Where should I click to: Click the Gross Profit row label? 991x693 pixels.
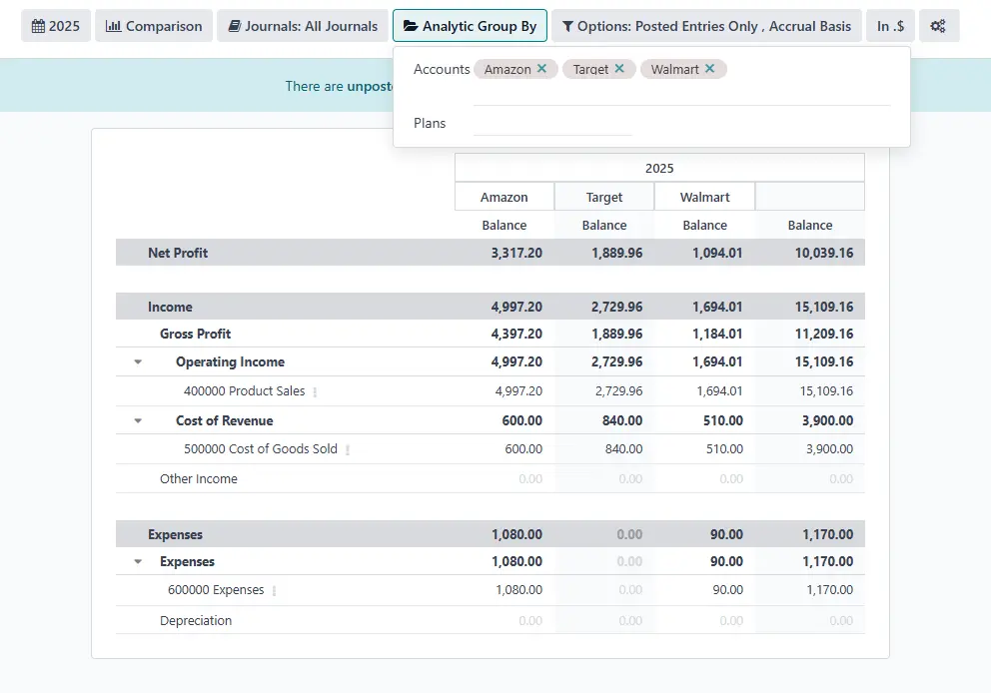pos(195,334)
